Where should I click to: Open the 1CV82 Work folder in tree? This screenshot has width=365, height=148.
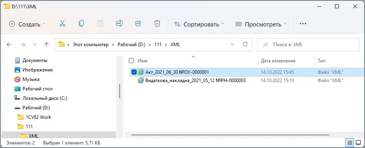(x=34, y=117)
